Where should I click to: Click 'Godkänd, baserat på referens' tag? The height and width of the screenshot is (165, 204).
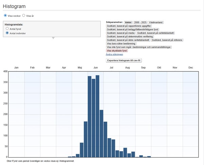(167, 40)
